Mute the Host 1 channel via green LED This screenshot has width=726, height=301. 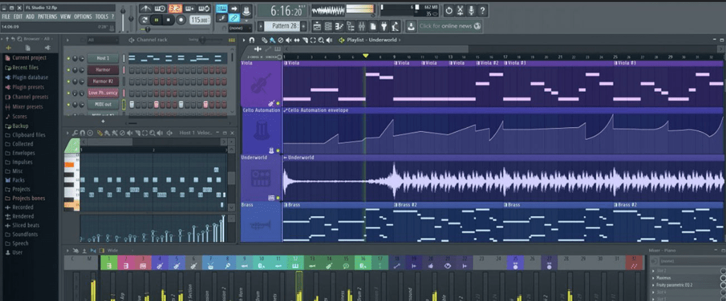(70, 59)
